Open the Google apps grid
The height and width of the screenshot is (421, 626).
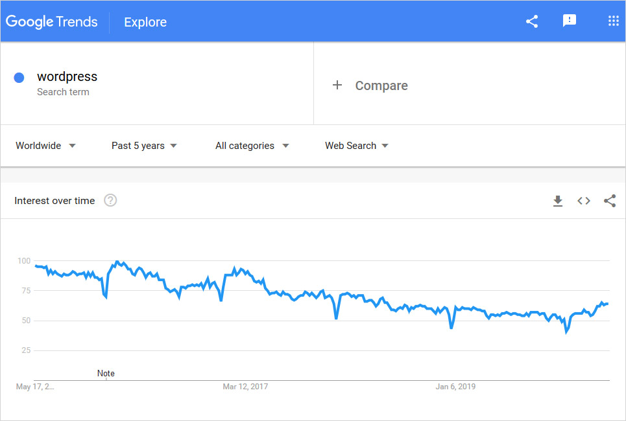[613, 21]
